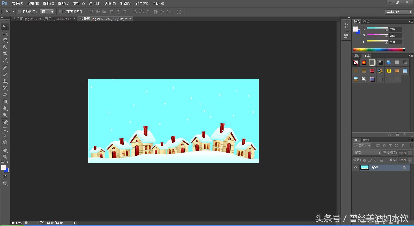The height and width of the screenshot is (226, 414).
Task: Hide the 背景 layer with eye icon
Action: click(356, 168)
